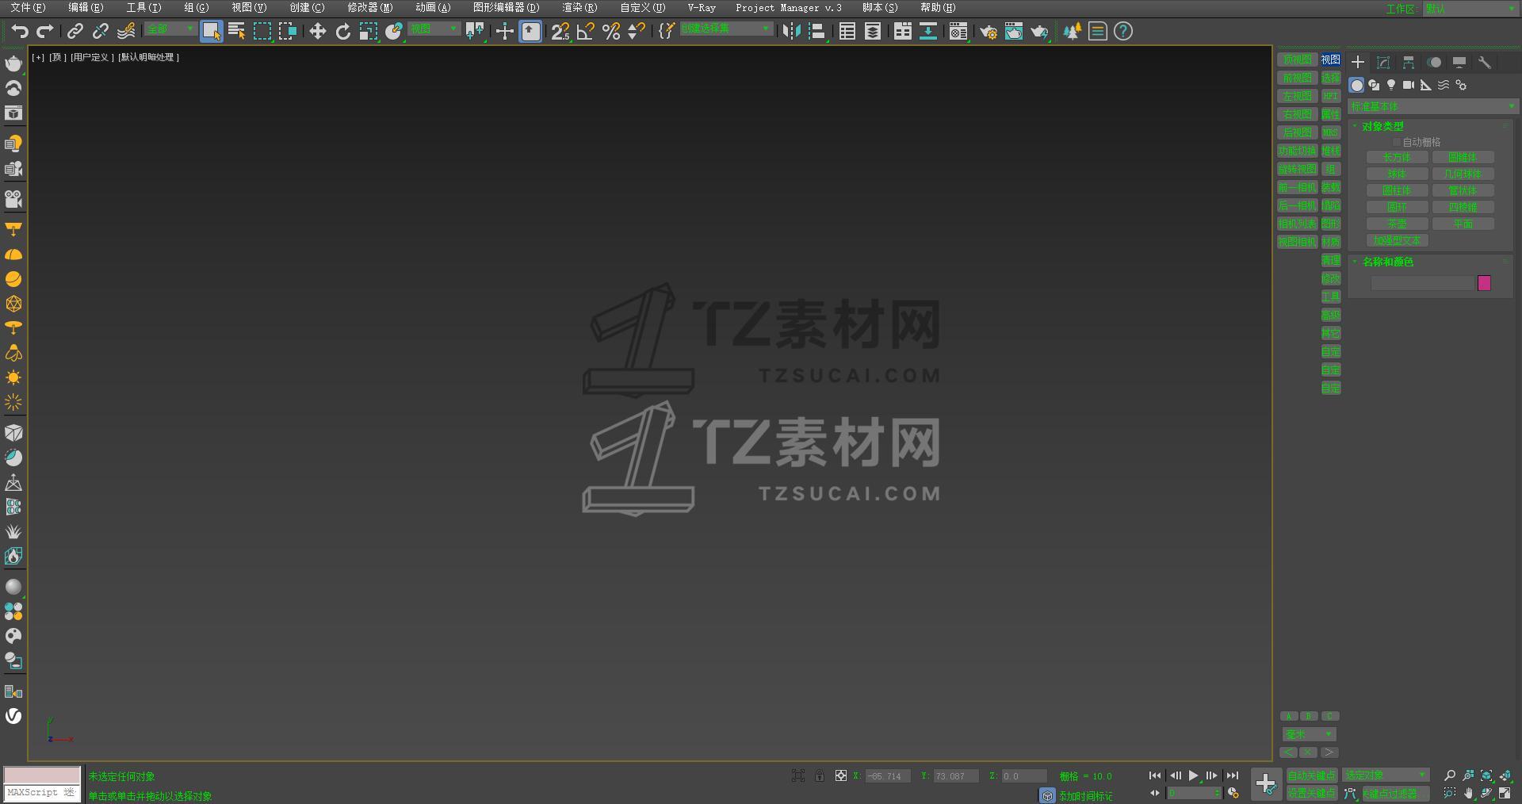
Task: Pick the Select and Move tool
Action: pos(318,31)
